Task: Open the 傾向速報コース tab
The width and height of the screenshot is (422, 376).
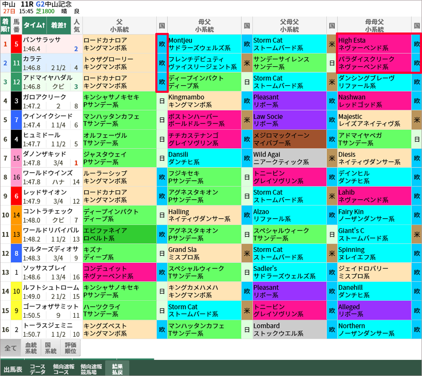Action: (64, 369)
